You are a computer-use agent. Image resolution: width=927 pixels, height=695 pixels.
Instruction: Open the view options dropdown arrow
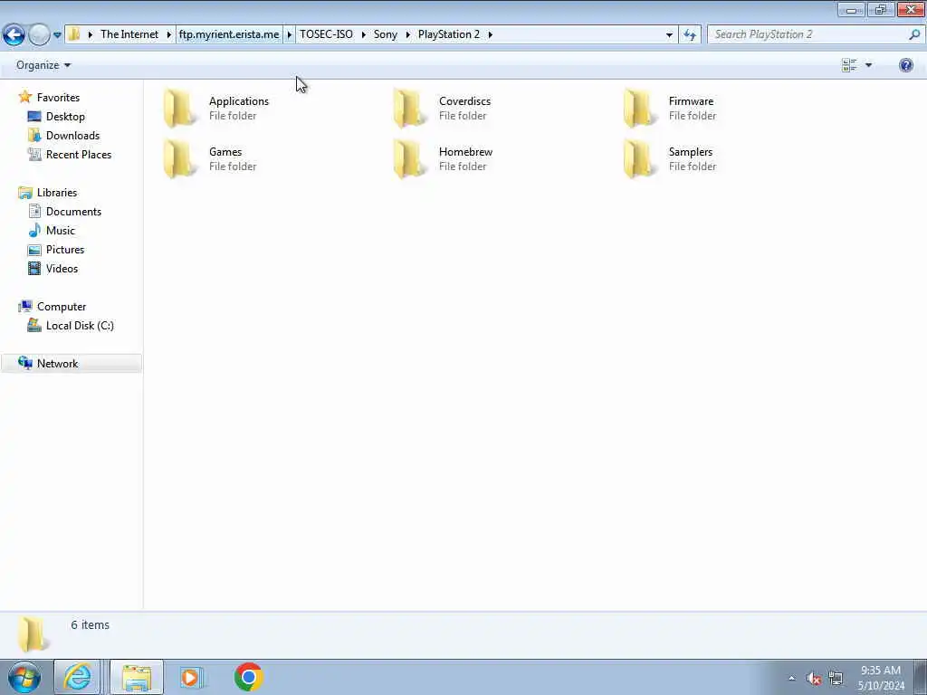(868, 65)
